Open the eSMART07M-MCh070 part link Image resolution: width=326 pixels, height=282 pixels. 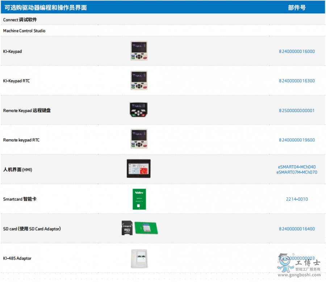tap(297, 172)
